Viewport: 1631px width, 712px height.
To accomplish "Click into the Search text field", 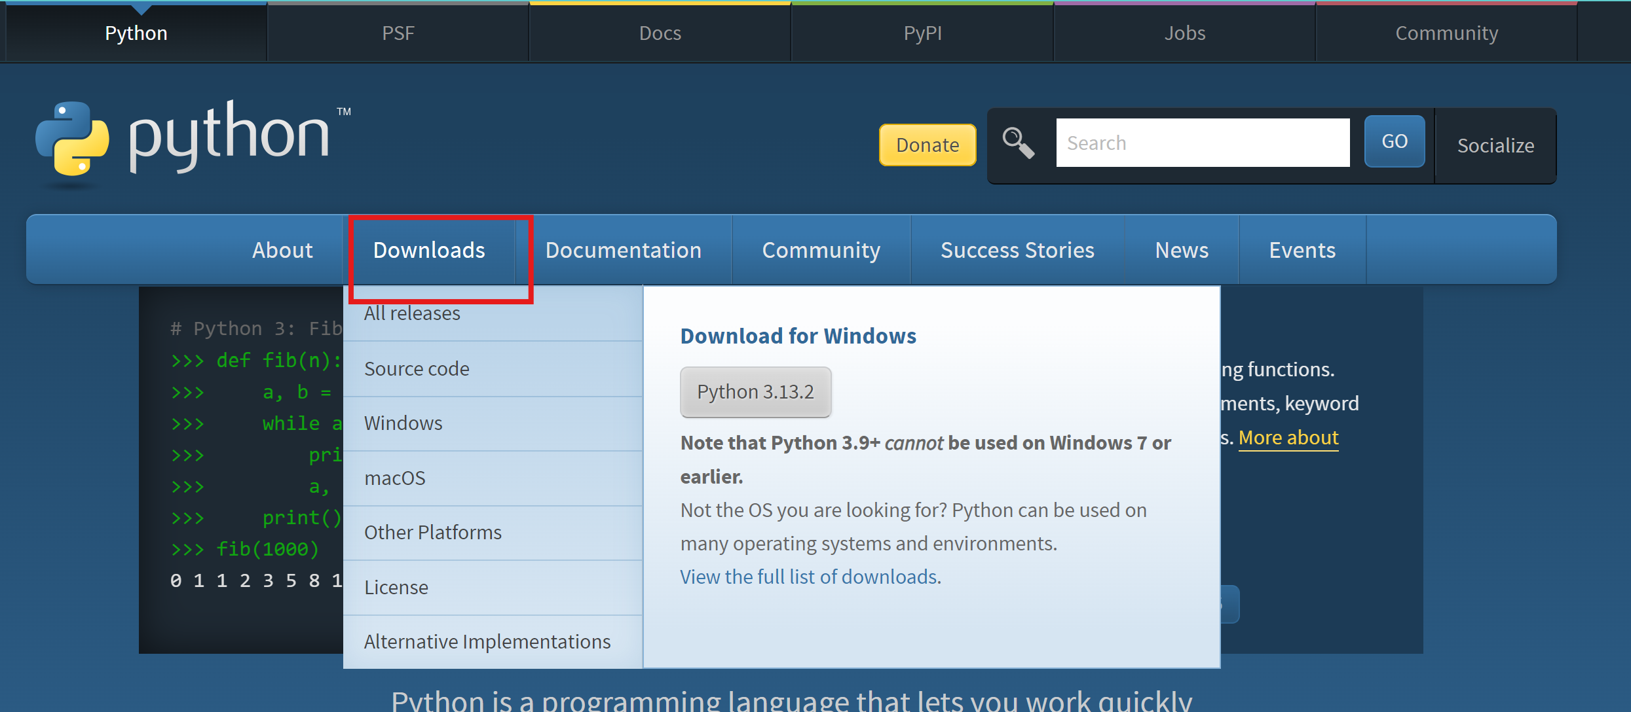I will [x=1202, y=143].
